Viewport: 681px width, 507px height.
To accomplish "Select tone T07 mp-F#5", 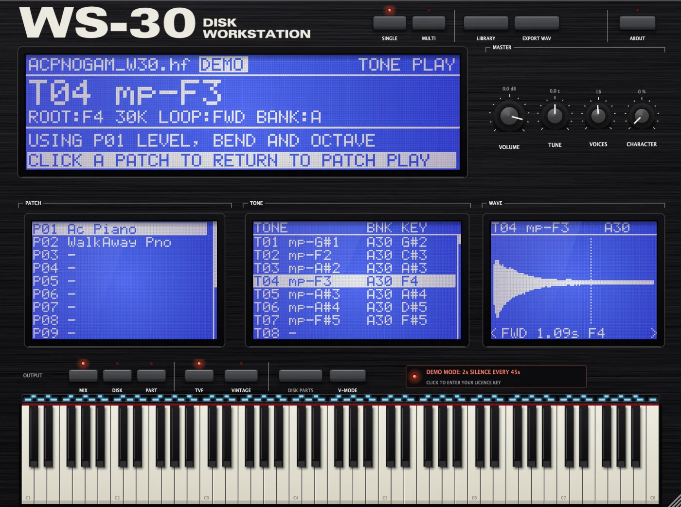I will 354,320.
